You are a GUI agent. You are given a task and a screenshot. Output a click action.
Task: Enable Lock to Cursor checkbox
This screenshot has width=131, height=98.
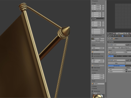tap(92, 54)
